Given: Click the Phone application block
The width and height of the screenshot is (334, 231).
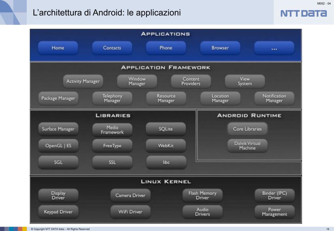Looking at the screenshot, I should point(166,48).
